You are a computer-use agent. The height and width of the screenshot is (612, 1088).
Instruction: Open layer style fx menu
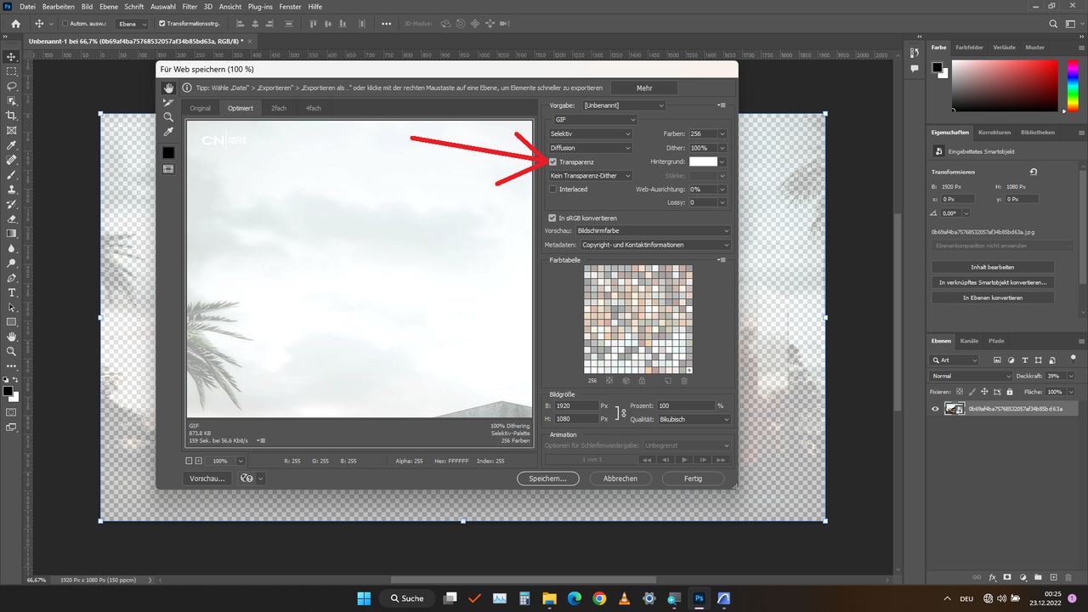point(992,578)
